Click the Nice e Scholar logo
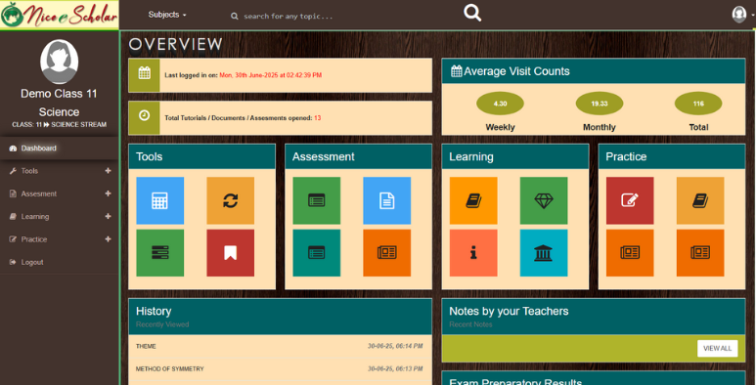 coord(60,15)
